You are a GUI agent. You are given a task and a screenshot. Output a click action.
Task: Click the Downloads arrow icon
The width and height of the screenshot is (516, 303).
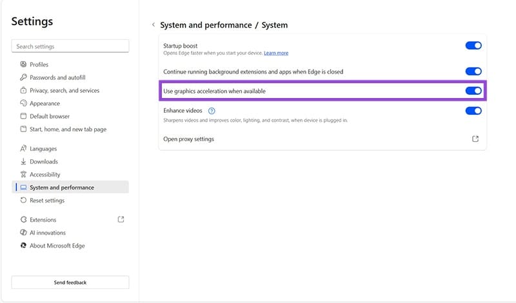pos(23,161)
